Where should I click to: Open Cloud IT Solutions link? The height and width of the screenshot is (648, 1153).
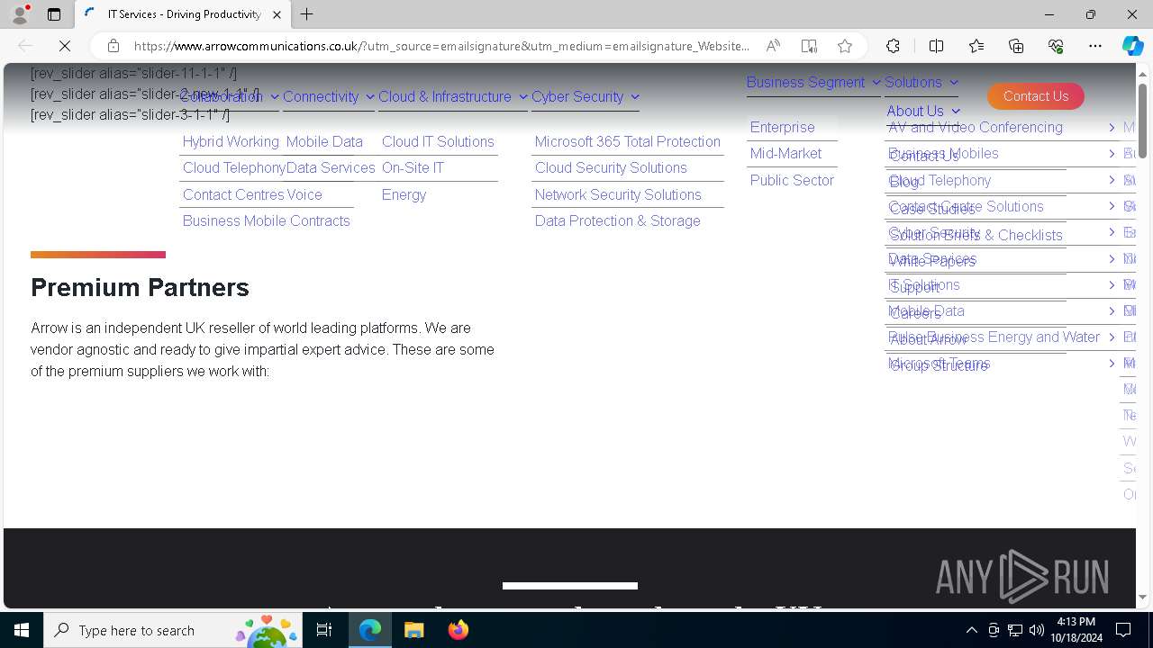tap(438, 142)
